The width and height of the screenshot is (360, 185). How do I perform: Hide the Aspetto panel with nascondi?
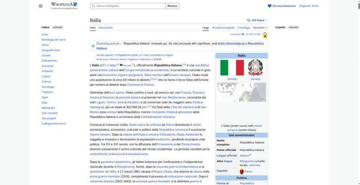tap(293, 27)
